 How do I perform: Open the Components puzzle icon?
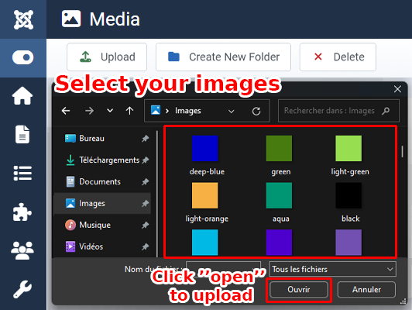(x=22, y=212)
